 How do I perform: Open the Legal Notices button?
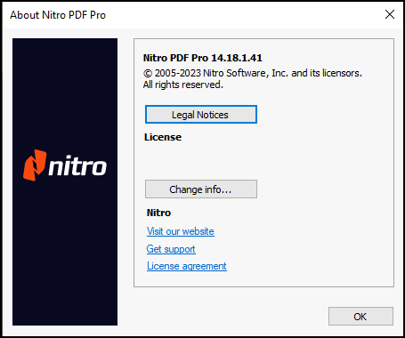[201, 115]
